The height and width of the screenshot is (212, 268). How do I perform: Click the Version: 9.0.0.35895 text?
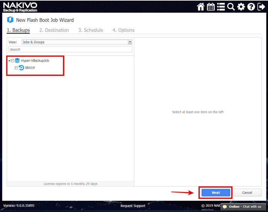click(19, 206)
